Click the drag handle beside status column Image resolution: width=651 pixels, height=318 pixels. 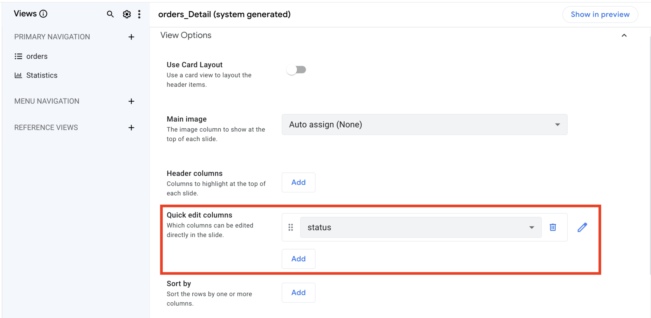pos(291,227)
